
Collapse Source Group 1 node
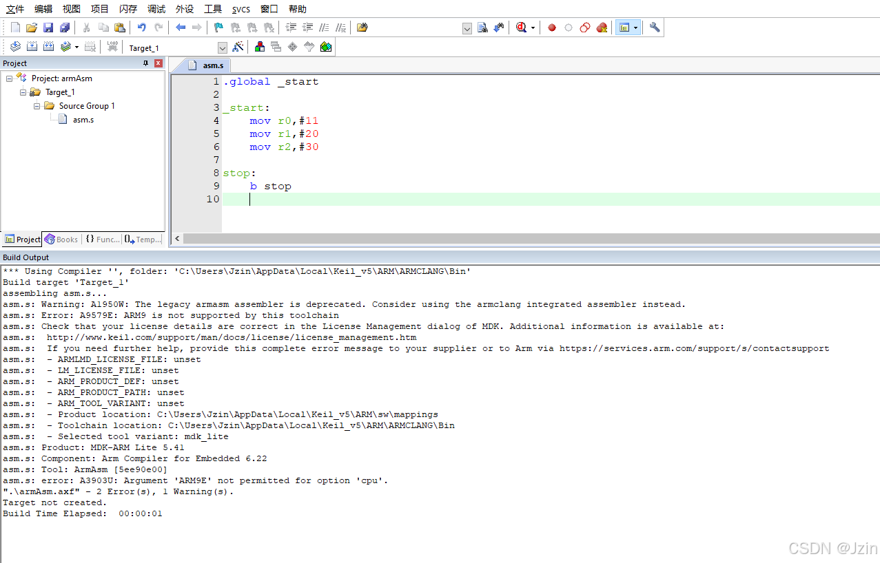point(37,106)
